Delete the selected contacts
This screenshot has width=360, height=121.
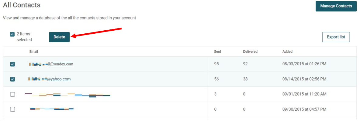(x=59, y=37)
